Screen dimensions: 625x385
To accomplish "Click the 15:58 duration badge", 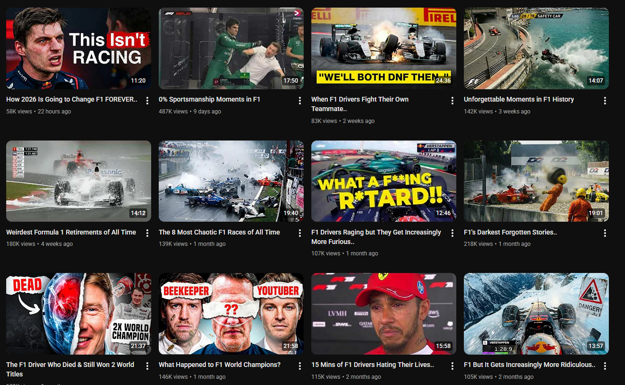I will pos(443,346).
